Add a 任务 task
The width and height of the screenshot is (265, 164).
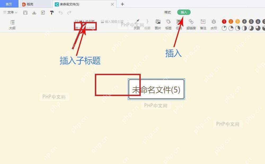[179, 25]
